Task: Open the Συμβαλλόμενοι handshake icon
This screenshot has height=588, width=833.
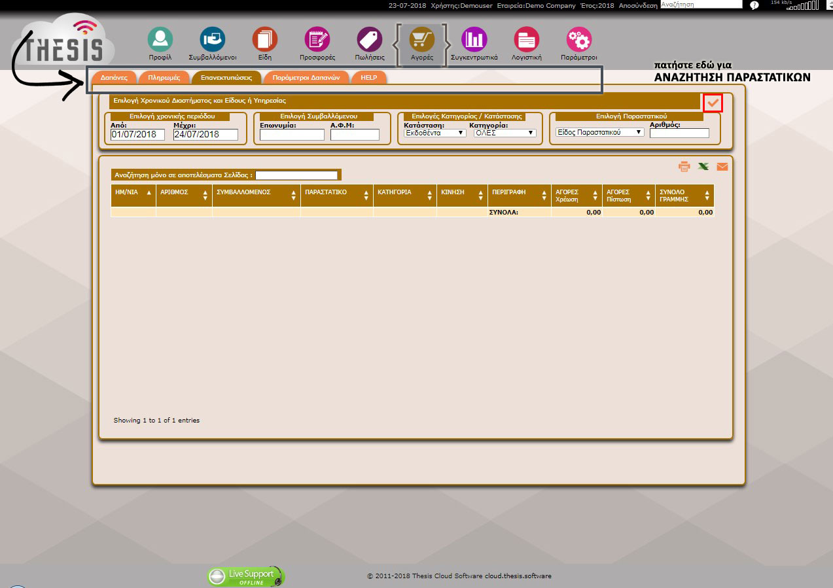Action: [212, 40]
